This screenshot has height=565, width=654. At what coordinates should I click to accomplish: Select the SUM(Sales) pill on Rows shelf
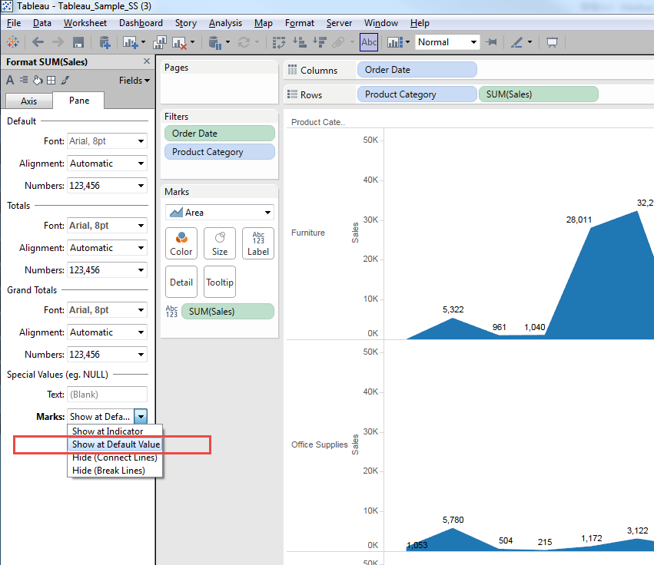[539, 94]
